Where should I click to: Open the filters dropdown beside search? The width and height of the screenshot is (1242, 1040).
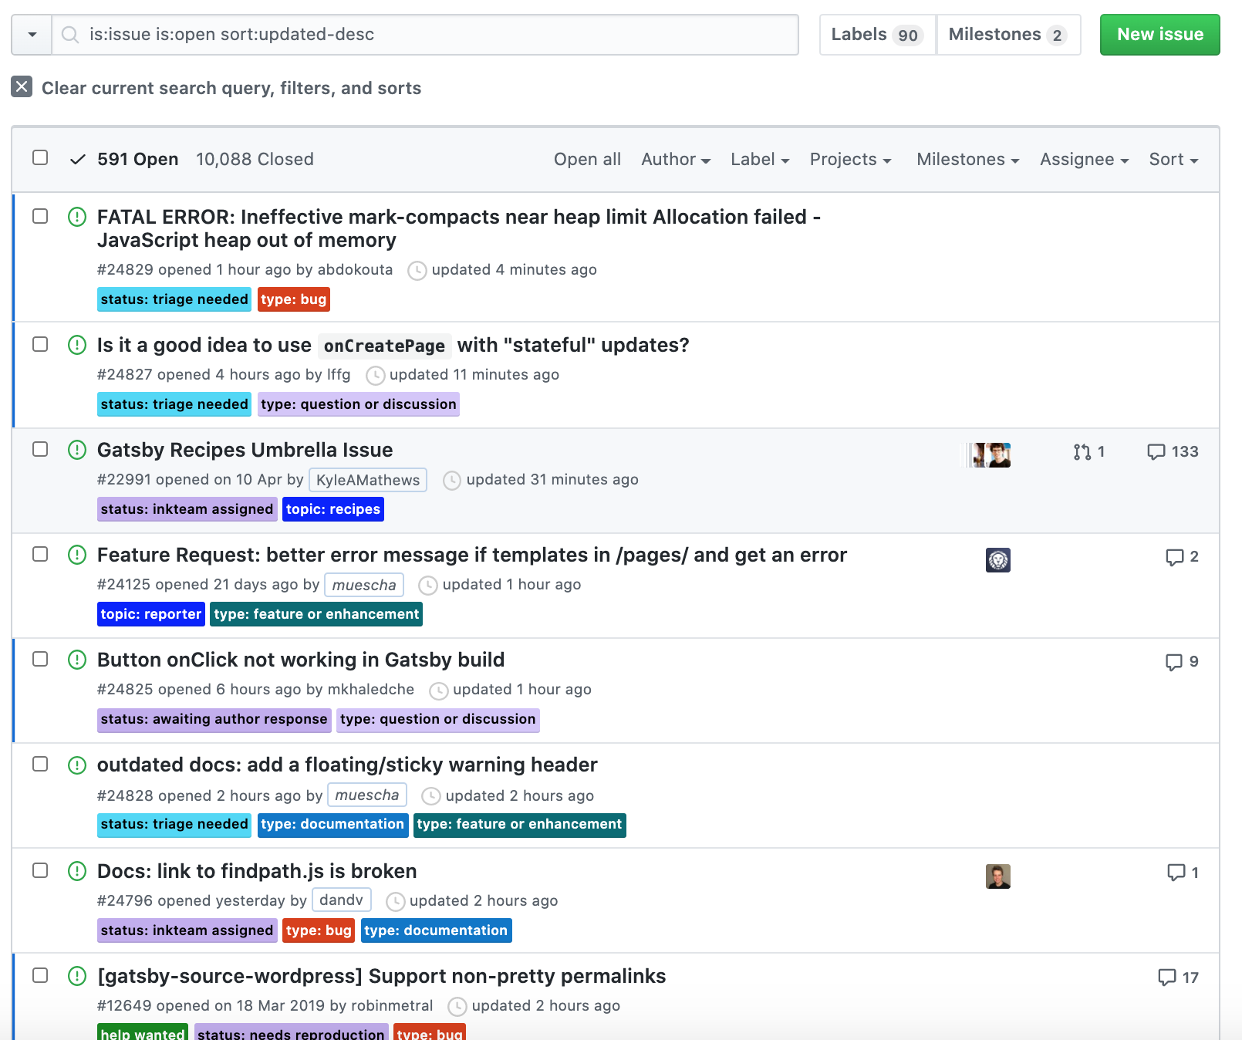[x=32, y=35]
